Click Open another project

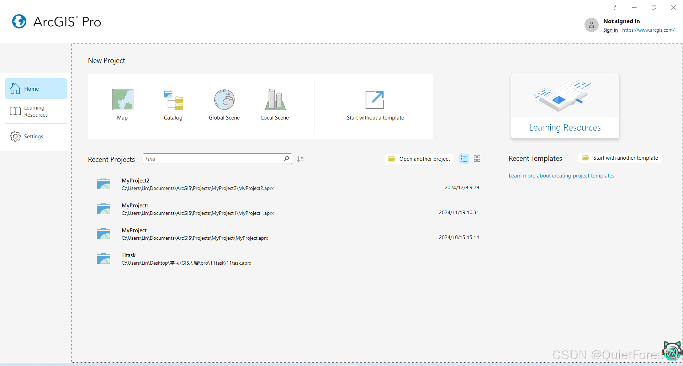[x=419, y=159]
